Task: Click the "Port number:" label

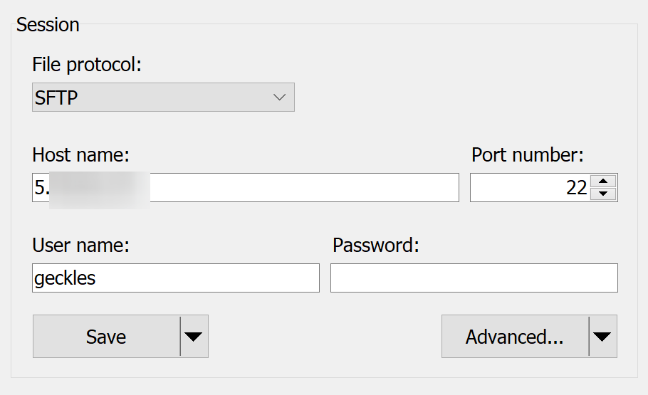Action: pos(528,155)
